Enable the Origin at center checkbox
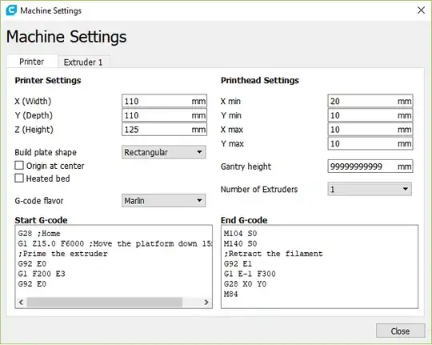Screen dimensions: 432x345 pyautogui.click(x=19, y=166)
